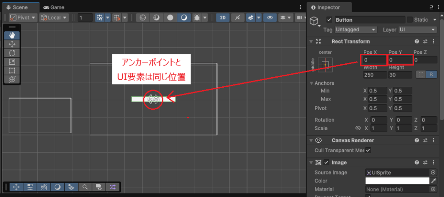The image size is (444, 197).
Task: Select the Scale tool
Action: point(12,62)
